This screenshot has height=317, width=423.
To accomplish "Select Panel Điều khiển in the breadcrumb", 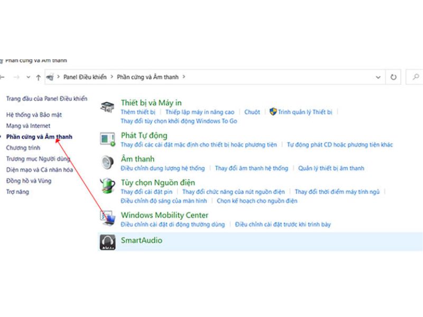I will [85, 77].
